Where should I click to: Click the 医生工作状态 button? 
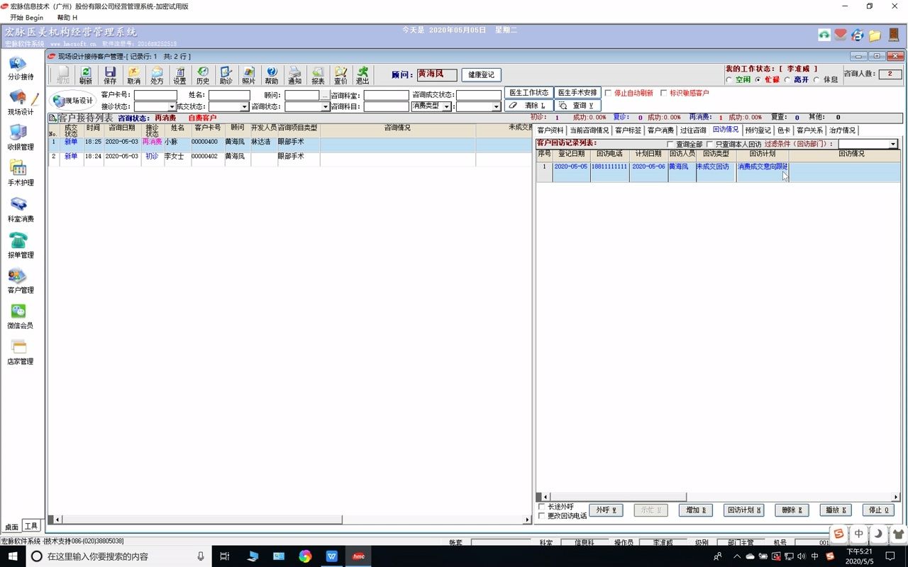click(529, 93)
